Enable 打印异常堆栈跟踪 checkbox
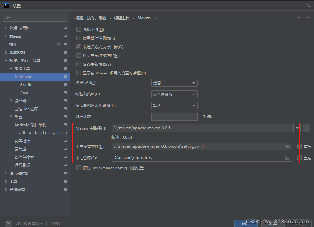 pyautogui.click(x=79, y=55)
